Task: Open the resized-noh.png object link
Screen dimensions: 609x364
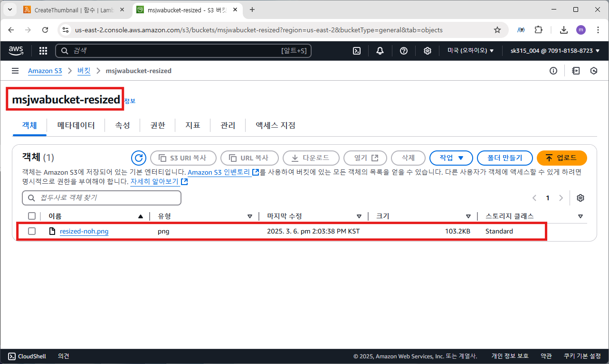Action: point(84,232)
